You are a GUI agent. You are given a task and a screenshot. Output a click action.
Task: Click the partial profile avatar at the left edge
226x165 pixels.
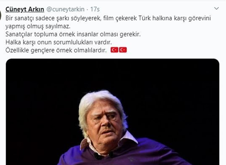[x=1, y=15]
